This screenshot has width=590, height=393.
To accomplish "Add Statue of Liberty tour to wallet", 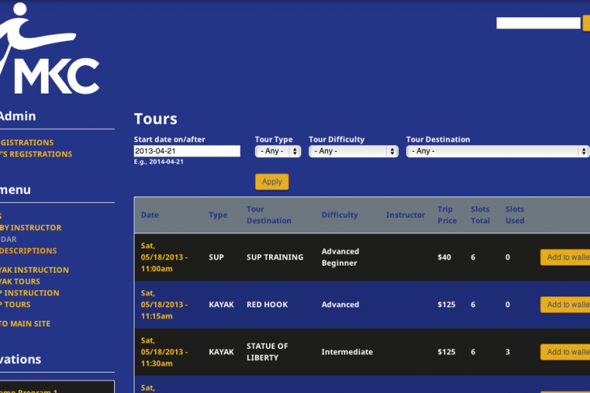I will tap(566, 351).
